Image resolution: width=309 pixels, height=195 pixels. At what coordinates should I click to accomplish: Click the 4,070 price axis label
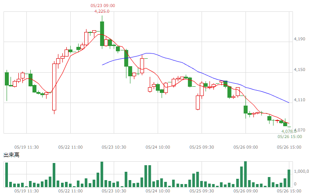[299, 130]
